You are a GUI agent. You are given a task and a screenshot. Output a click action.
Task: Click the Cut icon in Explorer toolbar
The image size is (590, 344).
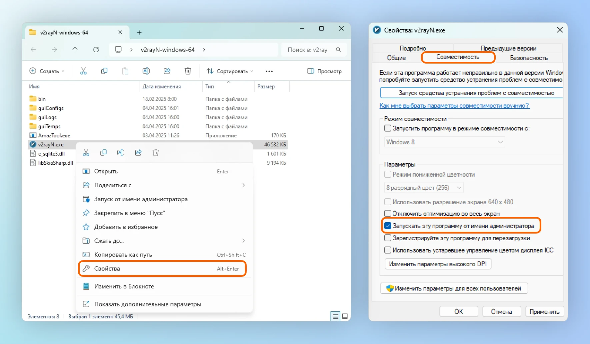[83, 71]
